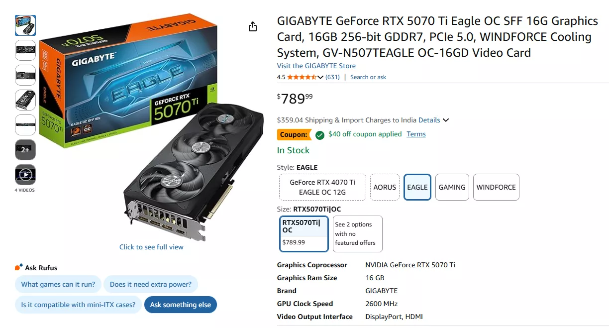Image resolution: width=609 pixels, height=328 pixels.
Task: Open the coupon Terms link
Action: (x=416, y=134)
